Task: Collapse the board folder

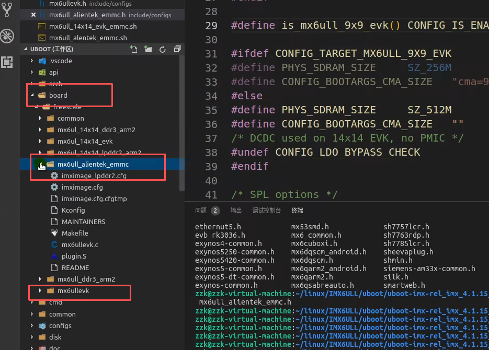Action: 32,95
